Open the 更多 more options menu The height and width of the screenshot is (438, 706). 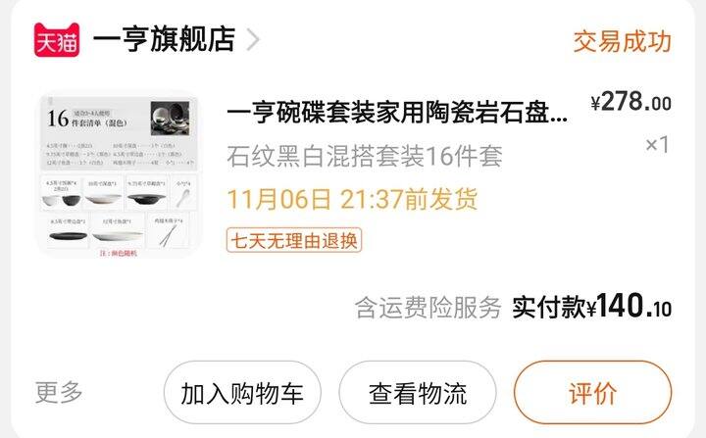(59, 392)
